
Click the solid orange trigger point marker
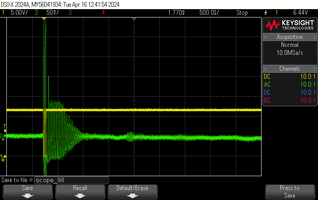tap(44, 19)
